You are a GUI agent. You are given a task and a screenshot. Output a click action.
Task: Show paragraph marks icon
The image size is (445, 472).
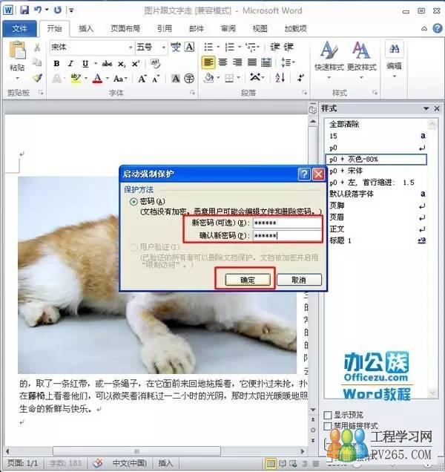click(300, 78)
